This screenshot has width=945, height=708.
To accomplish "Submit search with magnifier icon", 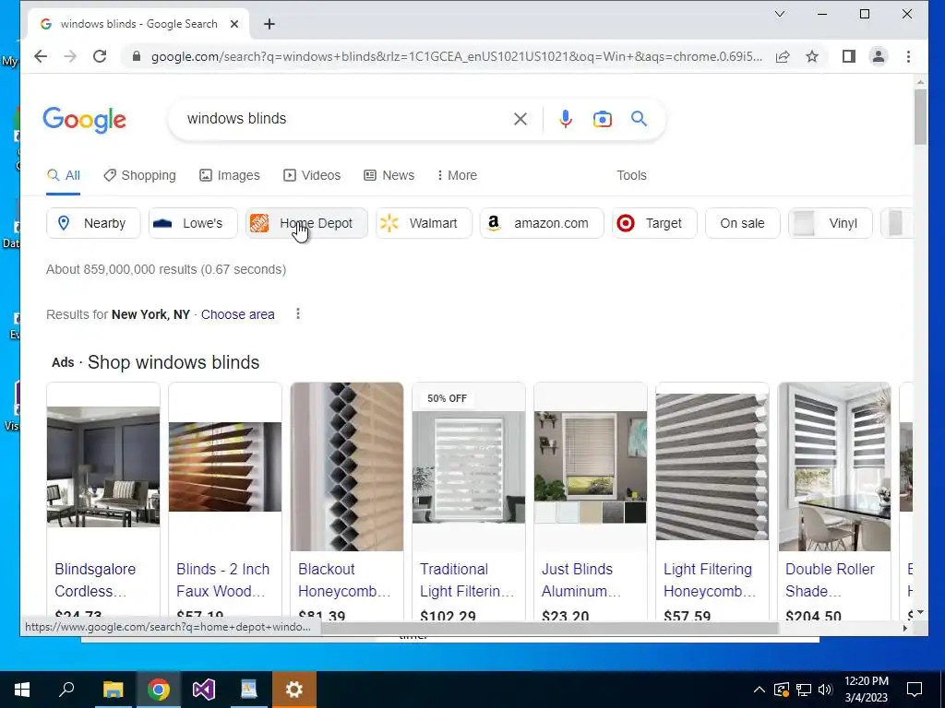I will pyautogui.click(x=639, y=119).
